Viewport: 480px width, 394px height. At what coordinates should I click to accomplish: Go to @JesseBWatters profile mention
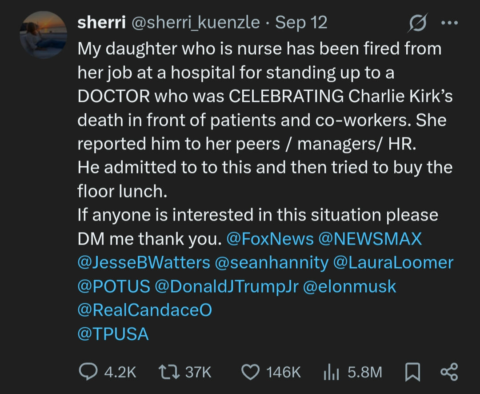click(x=144, y=263)
